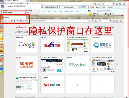Image resolution: width=129 pixels, height=98 pixels.
Task: Click the Maxthon avatar menu icon in the private window
Action: pos(2,17)
